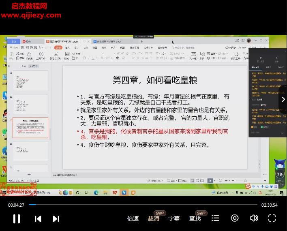Open the 倍速 playback speed menu
The width and height of the screenshot is (287, 231).
tap(133, 218)
